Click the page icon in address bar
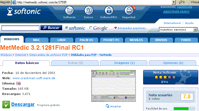This screenshot has height=111, width=199. [x=14, y=2]
